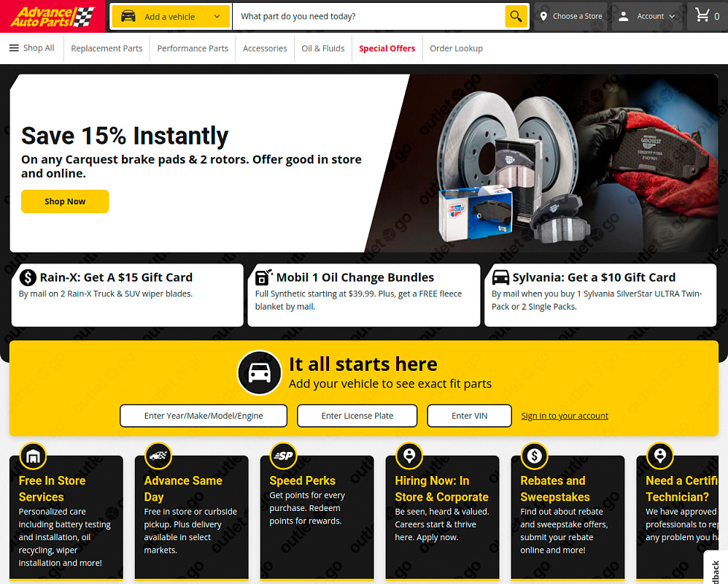Image resolution: width=728 pixels, height=584 pixels.
Task: Click 'Find out about rebate' description text
Action: pos(564,531)
